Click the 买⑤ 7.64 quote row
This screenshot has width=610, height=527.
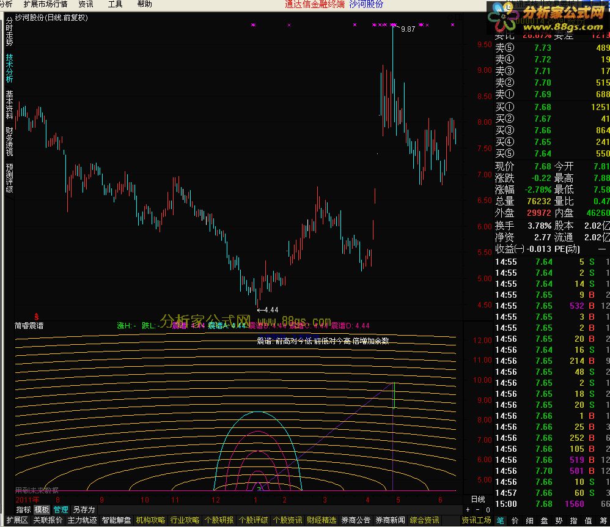[x=552, y=153]
